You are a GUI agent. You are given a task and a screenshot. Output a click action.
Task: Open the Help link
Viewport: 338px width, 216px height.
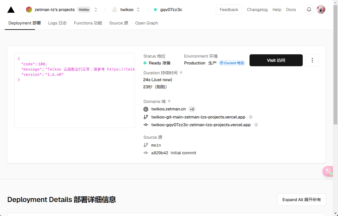[277, 10]
